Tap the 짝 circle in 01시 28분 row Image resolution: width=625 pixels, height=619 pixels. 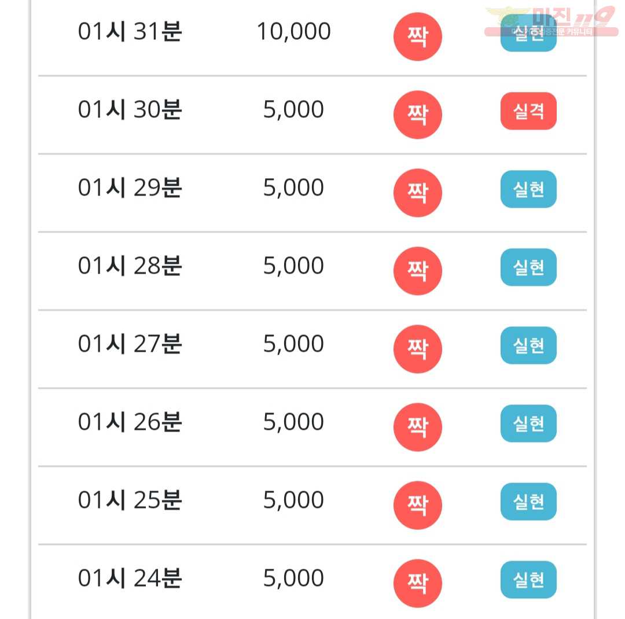coord(417,271)
